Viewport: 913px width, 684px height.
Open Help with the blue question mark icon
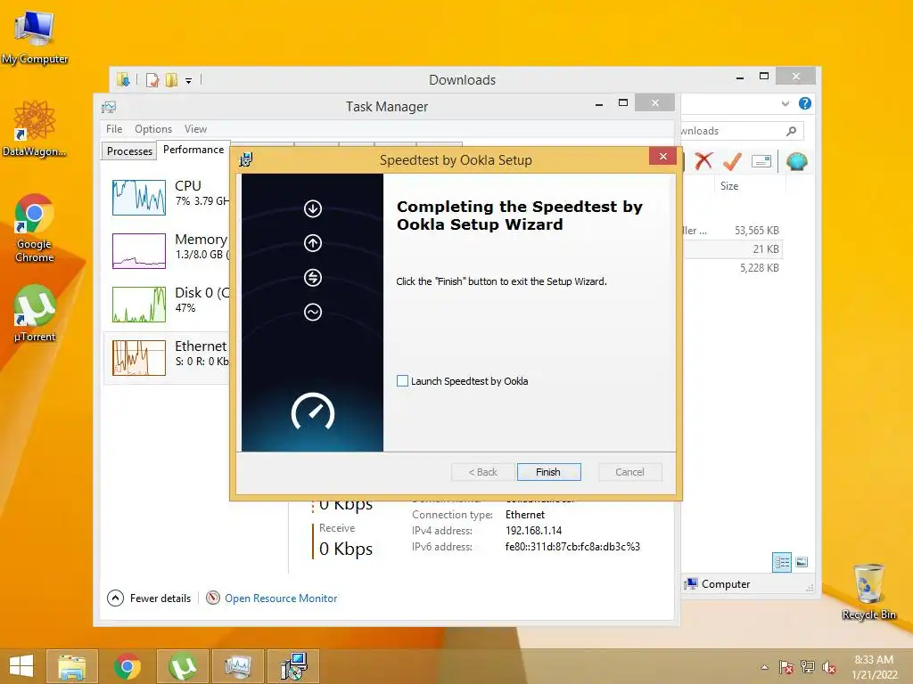click(805, 103)
